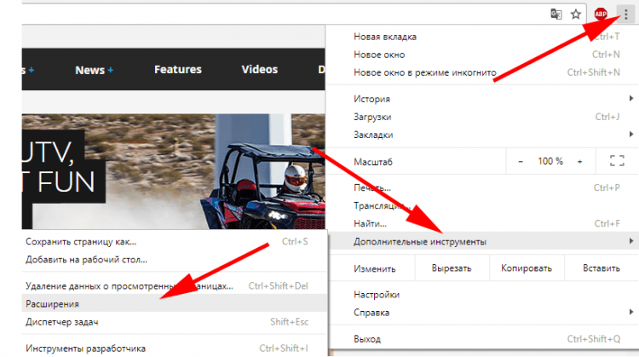Screen dimensions: 639x357
Task: Open Настройки in Chrome menu
Action: click(x=377, y=295)
